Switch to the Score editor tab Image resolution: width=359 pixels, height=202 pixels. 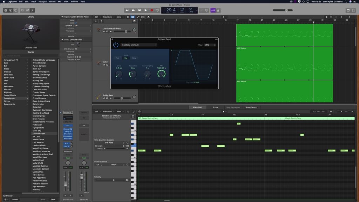tap(215, 107)
